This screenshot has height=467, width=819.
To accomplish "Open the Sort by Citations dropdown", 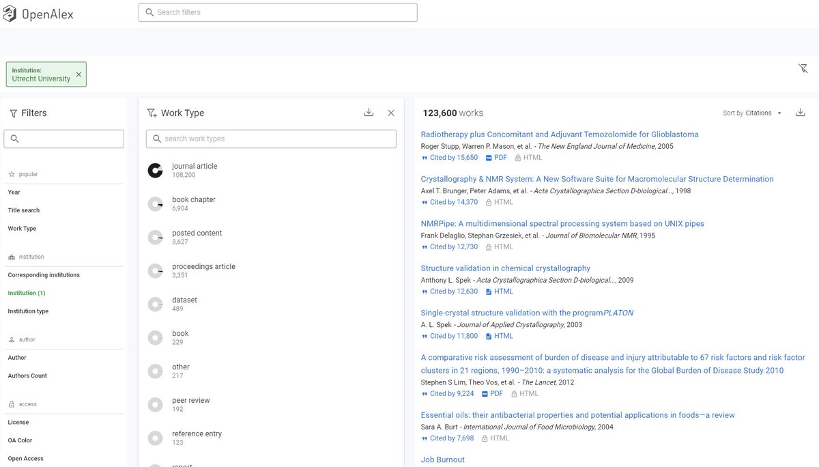I will coord(753,113).
